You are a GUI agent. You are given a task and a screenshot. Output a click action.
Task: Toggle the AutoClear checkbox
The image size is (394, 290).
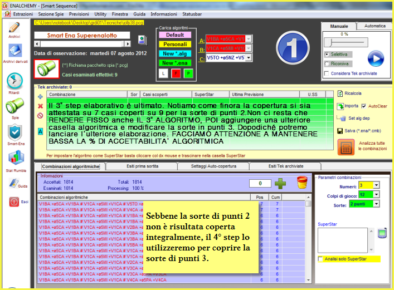(364, 106)
